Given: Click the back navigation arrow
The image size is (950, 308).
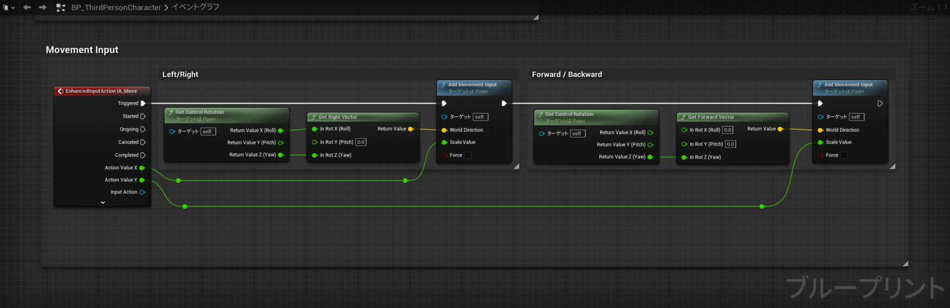Looking at the screenshot, I should point(27,7).
